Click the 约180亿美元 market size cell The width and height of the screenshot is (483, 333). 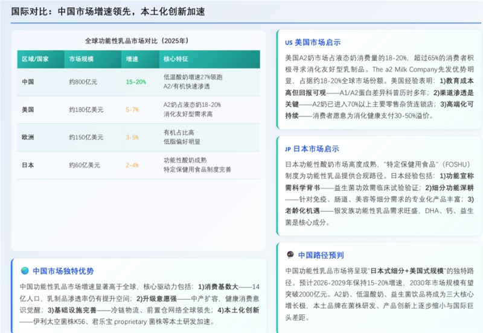pos(86,110)
